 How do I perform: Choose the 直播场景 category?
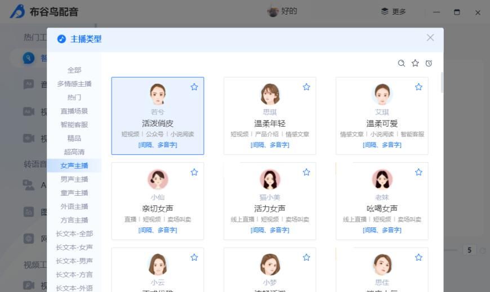74,111
